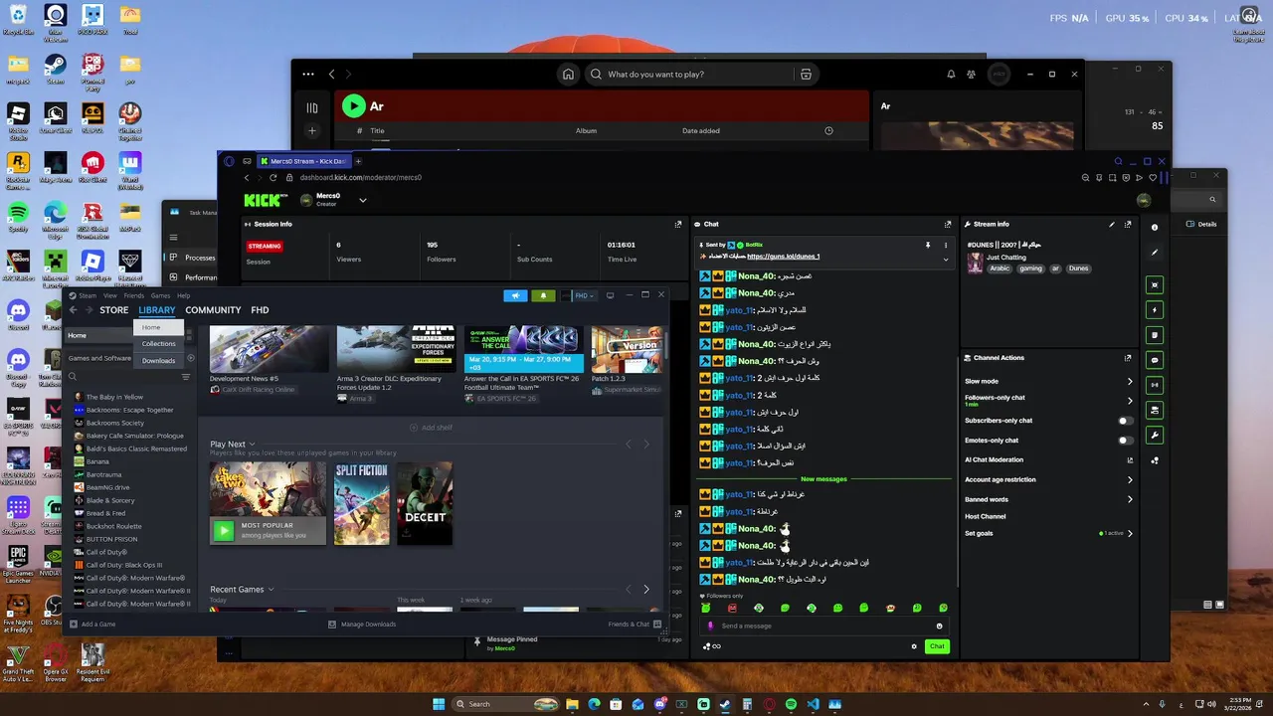The height and width of the screenshot is (716, 1273).
Task: Open Steam Games menu
Action: 160,295
